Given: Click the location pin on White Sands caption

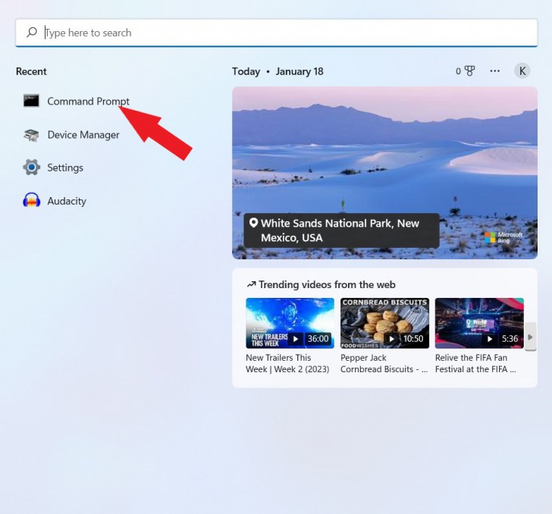Looking at the screenshot, I should pyautogui.click(x=253, y=223).
